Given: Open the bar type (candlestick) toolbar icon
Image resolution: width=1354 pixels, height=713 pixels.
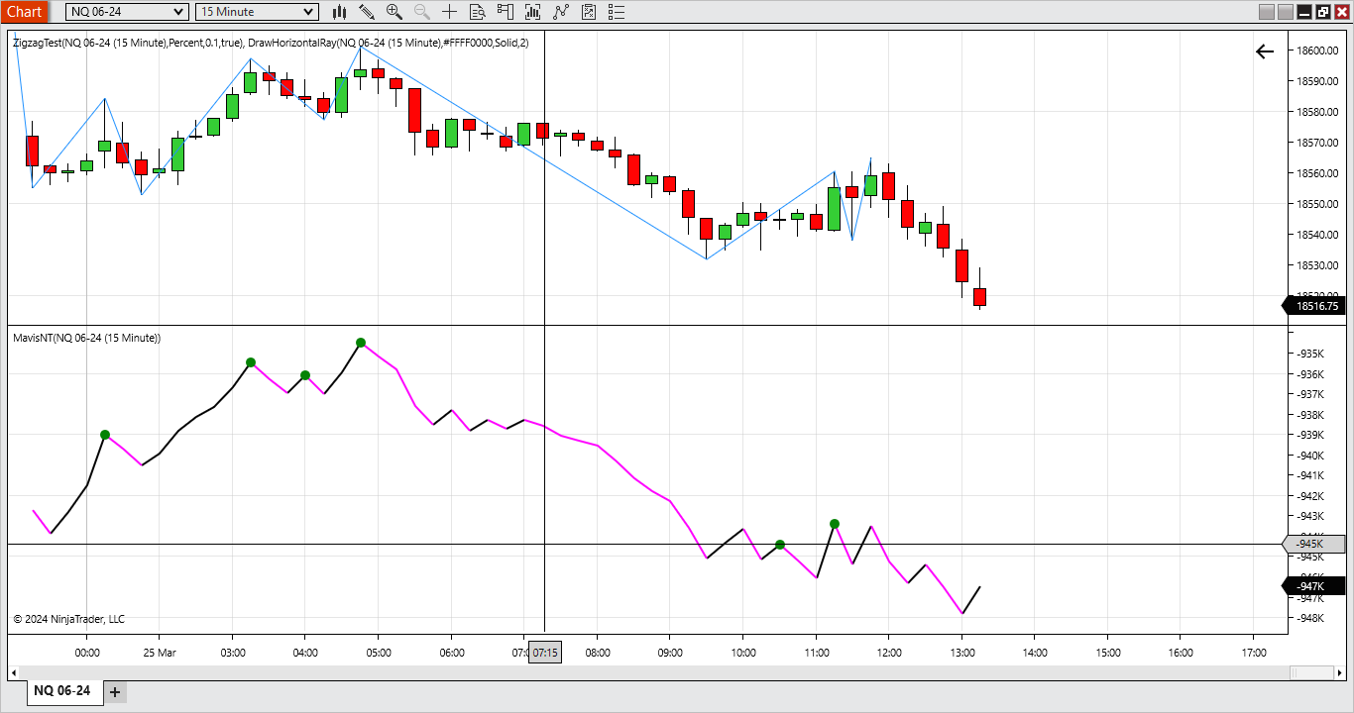Looking at the screenshot, I should [340, 12].
